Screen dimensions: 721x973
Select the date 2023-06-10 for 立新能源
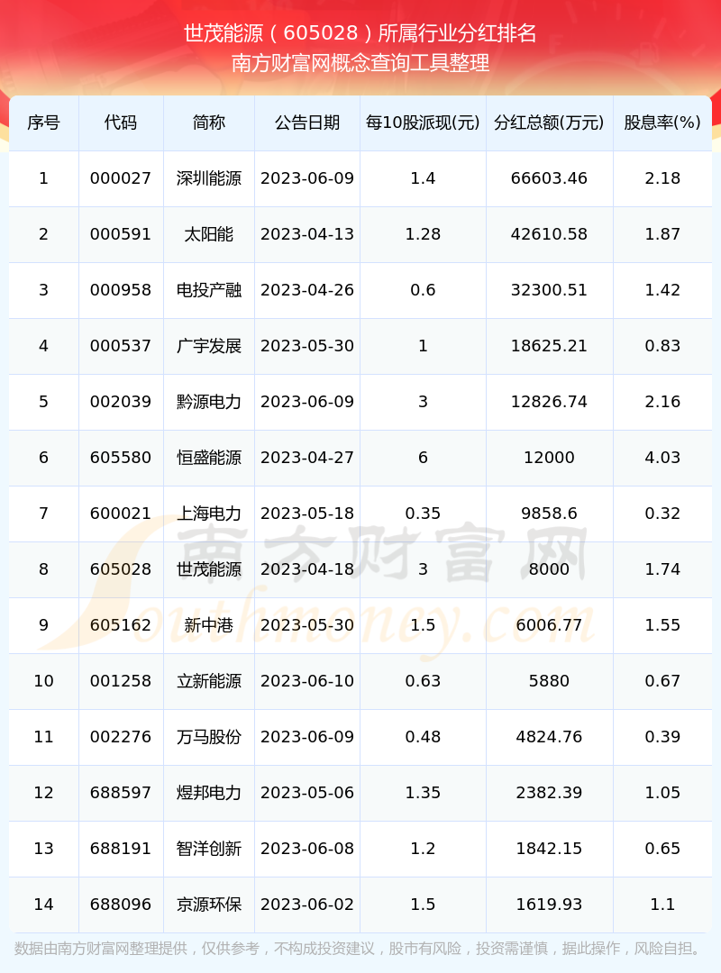point(307,681)
